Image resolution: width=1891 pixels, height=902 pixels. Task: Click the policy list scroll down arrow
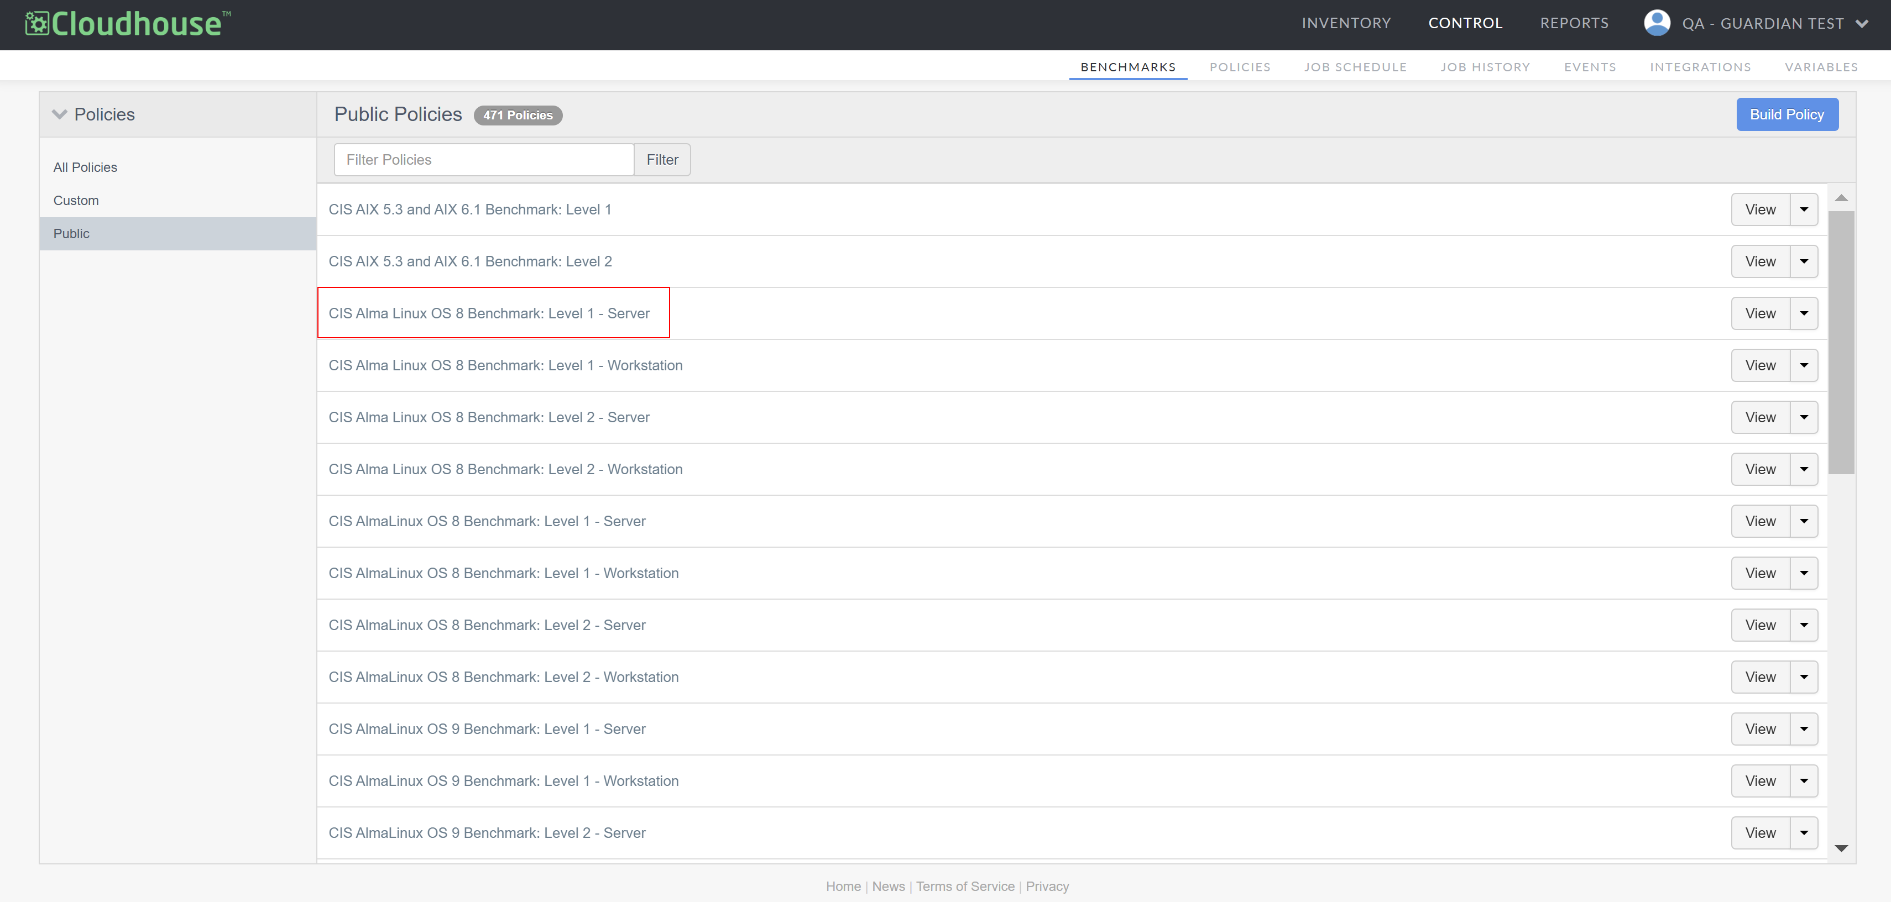[1841, 848]
